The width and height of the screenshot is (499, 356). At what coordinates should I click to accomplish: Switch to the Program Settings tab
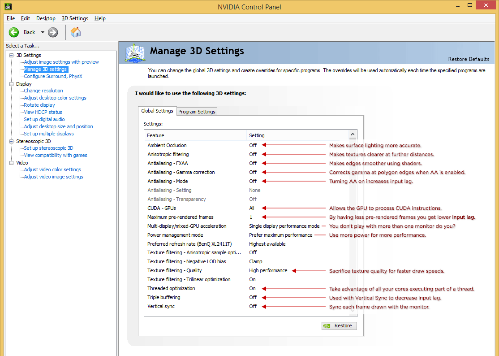coord(197,112)
